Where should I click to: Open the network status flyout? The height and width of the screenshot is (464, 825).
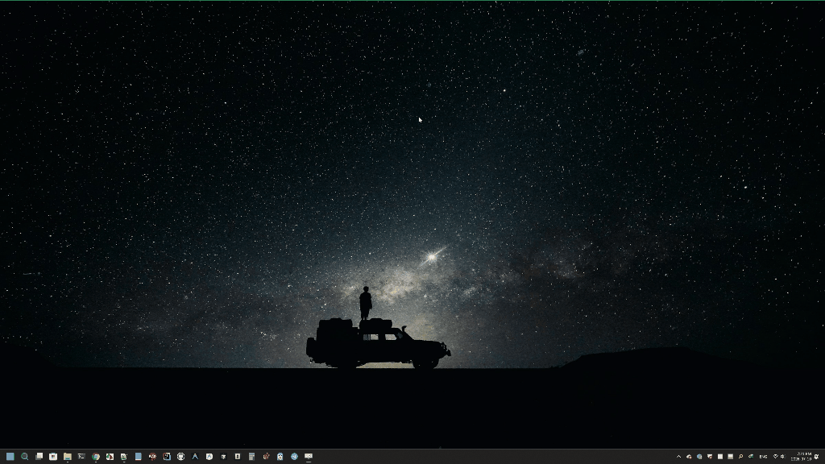(776, 457)
